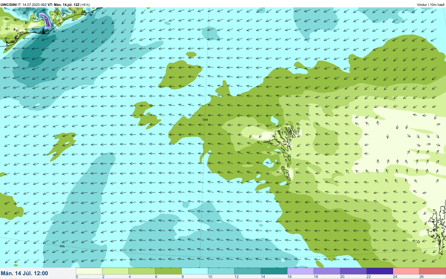Select the 16–18 lavender legend swatch
446x279 pixels.
click(301, 271)
